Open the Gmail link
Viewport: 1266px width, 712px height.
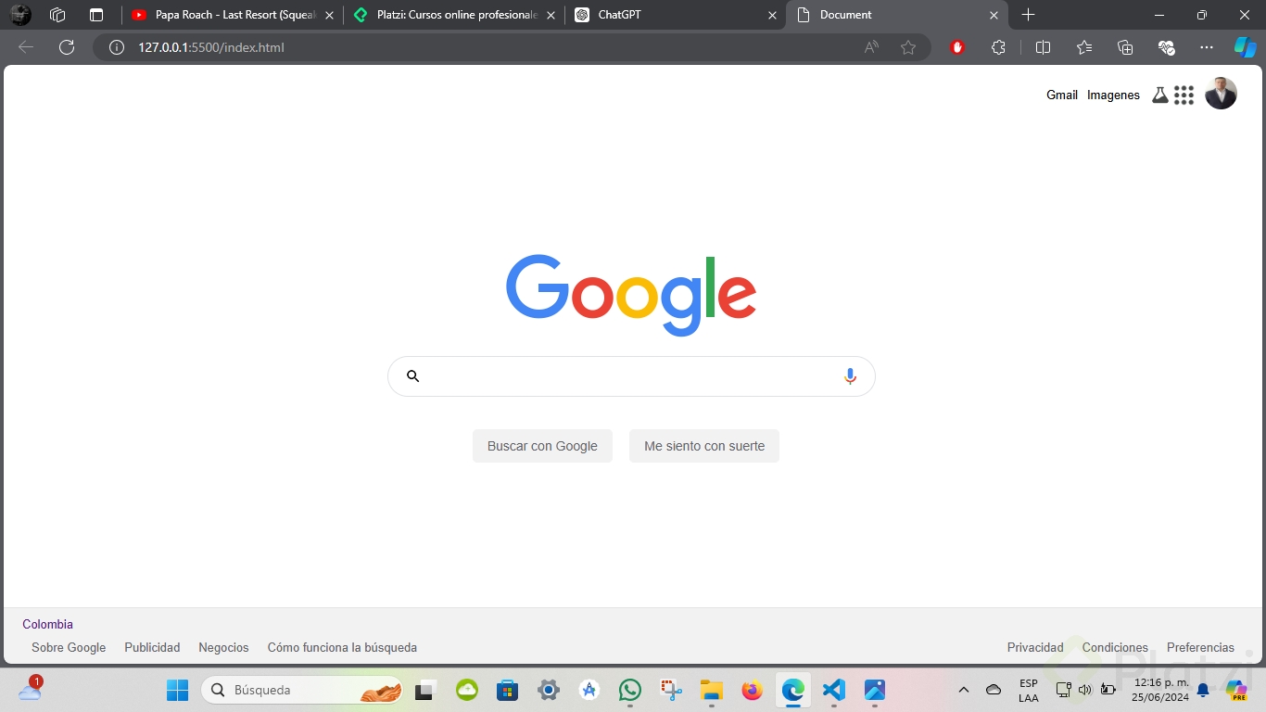pos(1062,95)
